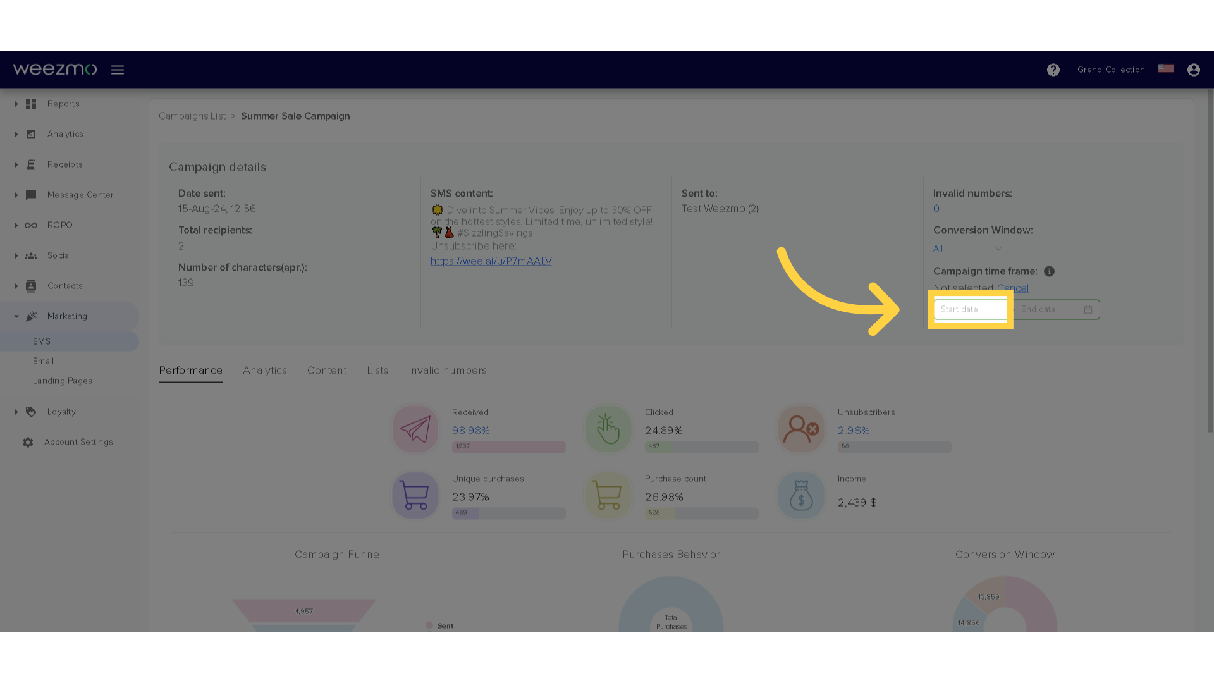The width and height of the screenshot is (1214, 683).
Task: Click the Received progress bar
Action: (508, 446)
